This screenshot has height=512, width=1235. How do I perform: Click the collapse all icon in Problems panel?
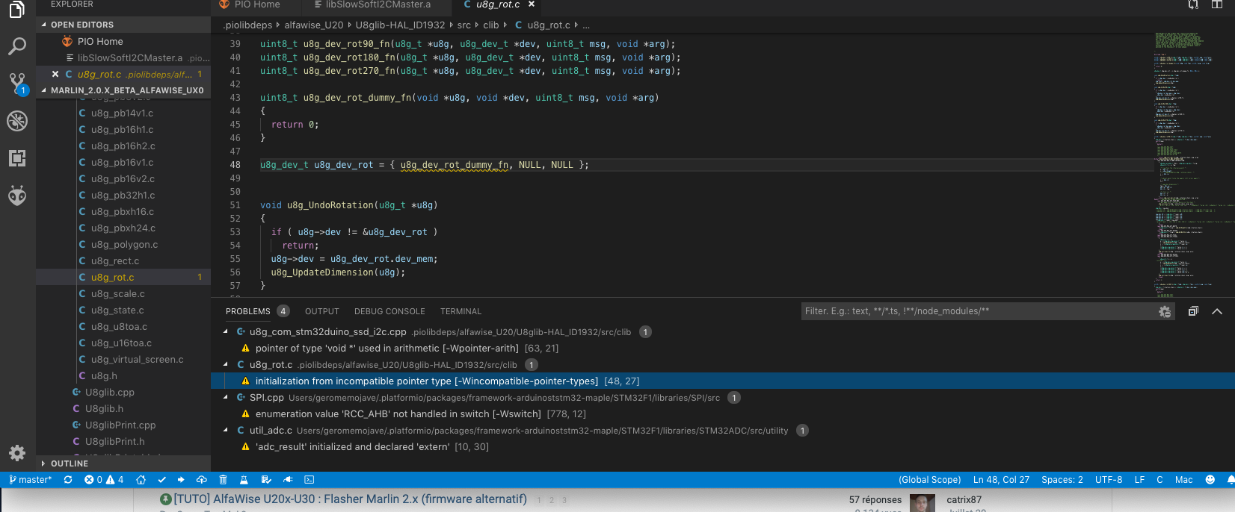click(1193, 311)
